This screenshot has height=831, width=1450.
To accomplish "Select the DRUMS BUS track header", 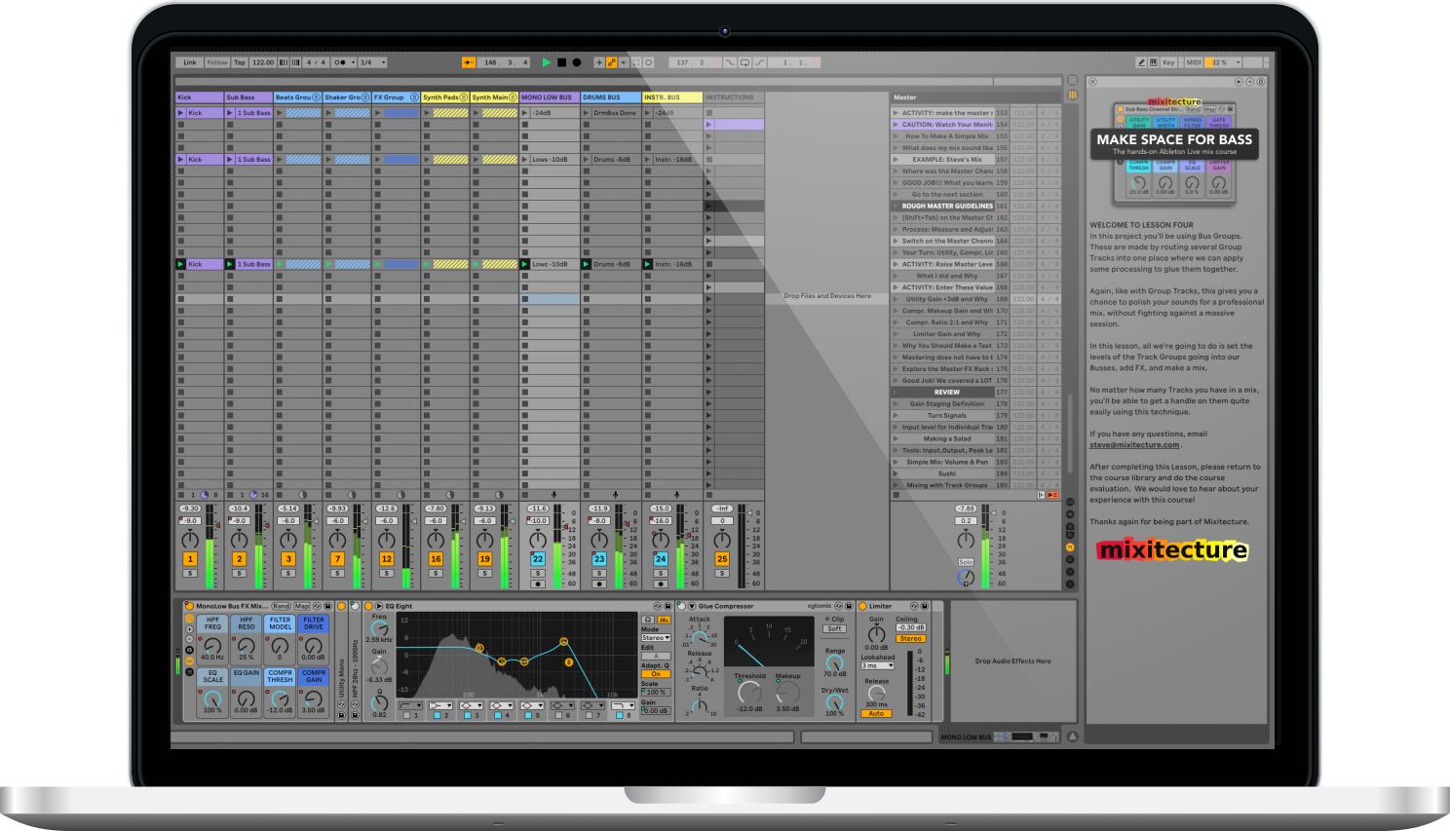I will click(x=611, y=97).
